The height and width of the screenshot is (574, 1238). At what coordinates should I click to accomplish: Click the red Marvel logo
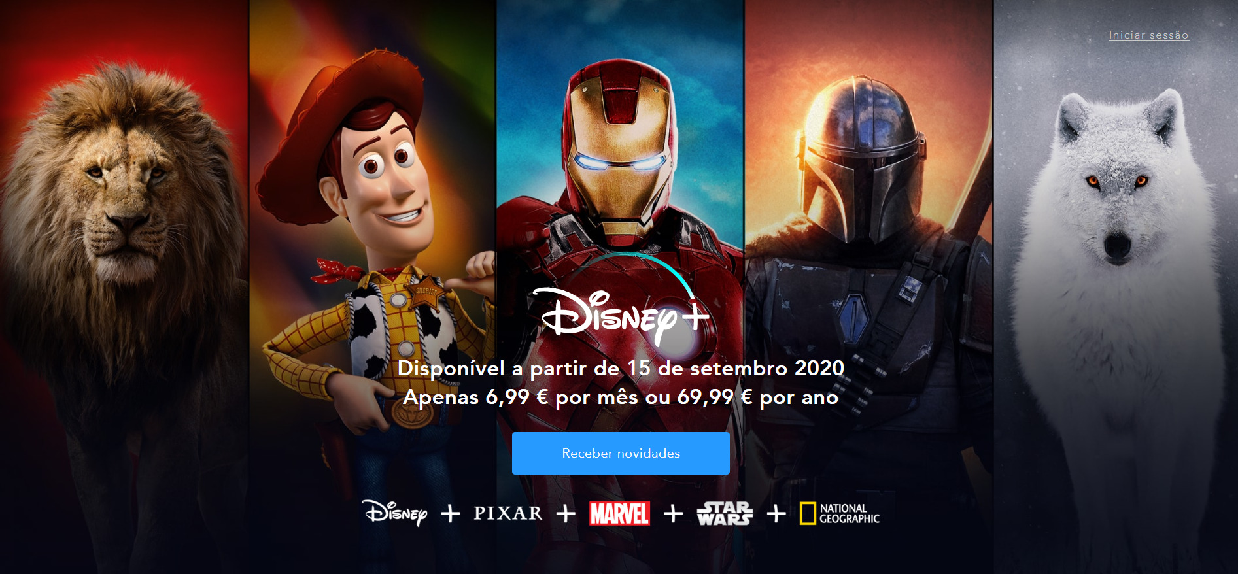(x=619, y=513)
